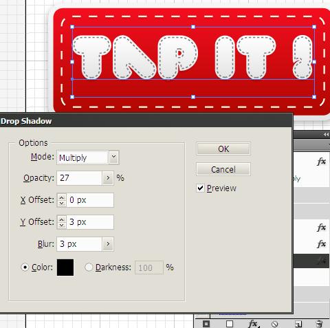Cancel the Drop Shadow dialog

[223, 169]
